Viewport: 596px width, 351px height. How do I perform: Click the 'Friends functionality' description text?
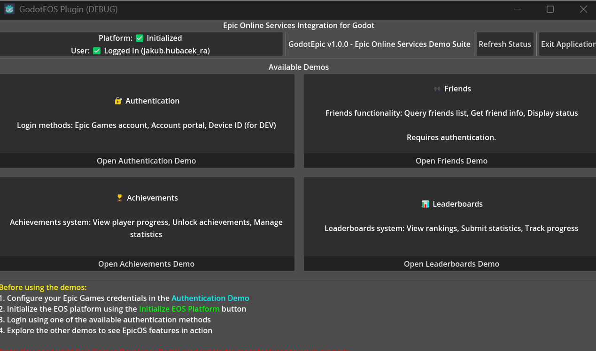[451, 113]
